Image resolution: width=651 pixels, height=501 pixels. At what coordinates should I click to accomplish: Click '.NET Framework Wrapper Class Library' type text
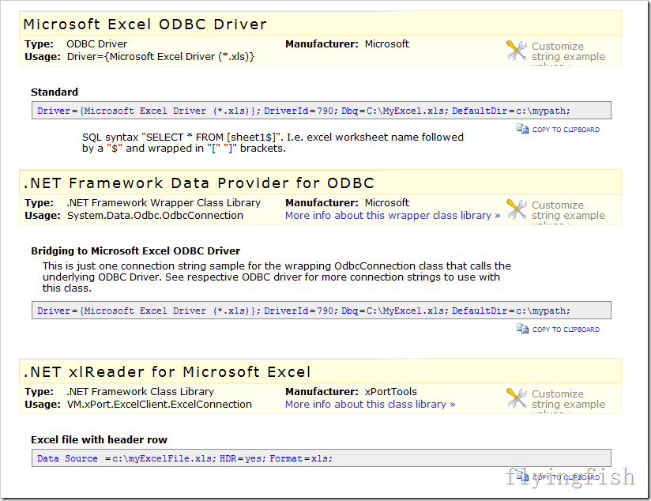pyautogui.click(x=164, y=203)
